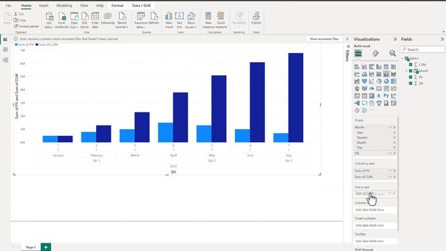Select the Build visual pane icon

(358, 53)
